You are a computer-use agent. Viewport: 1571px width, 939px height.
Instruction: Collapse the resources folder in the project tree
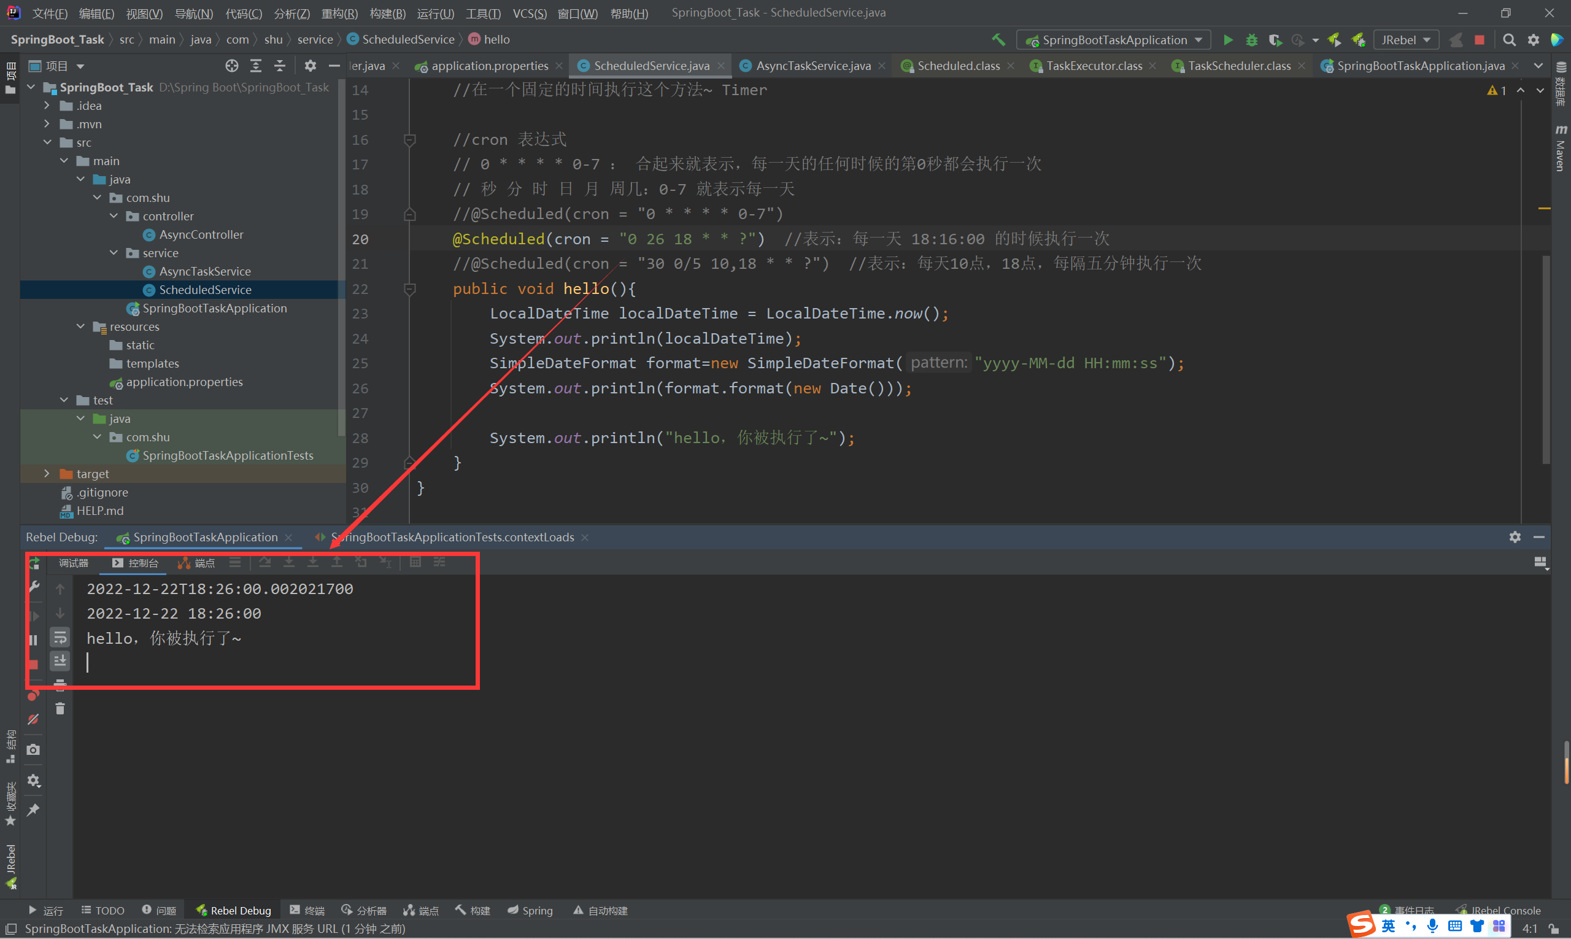point(80,327)
